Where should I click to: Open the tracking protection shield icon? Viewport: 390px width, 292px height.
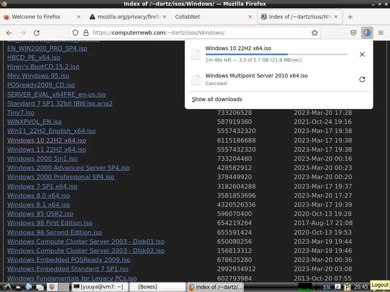[x=75, y=33]
